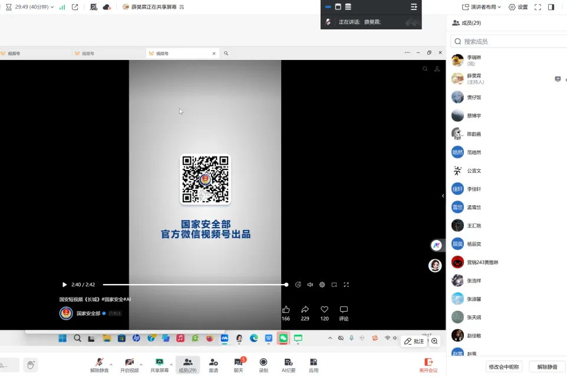Open WeChat in the shared taskbar
This screenshot has height=377, width=567.
coord(283,338)
